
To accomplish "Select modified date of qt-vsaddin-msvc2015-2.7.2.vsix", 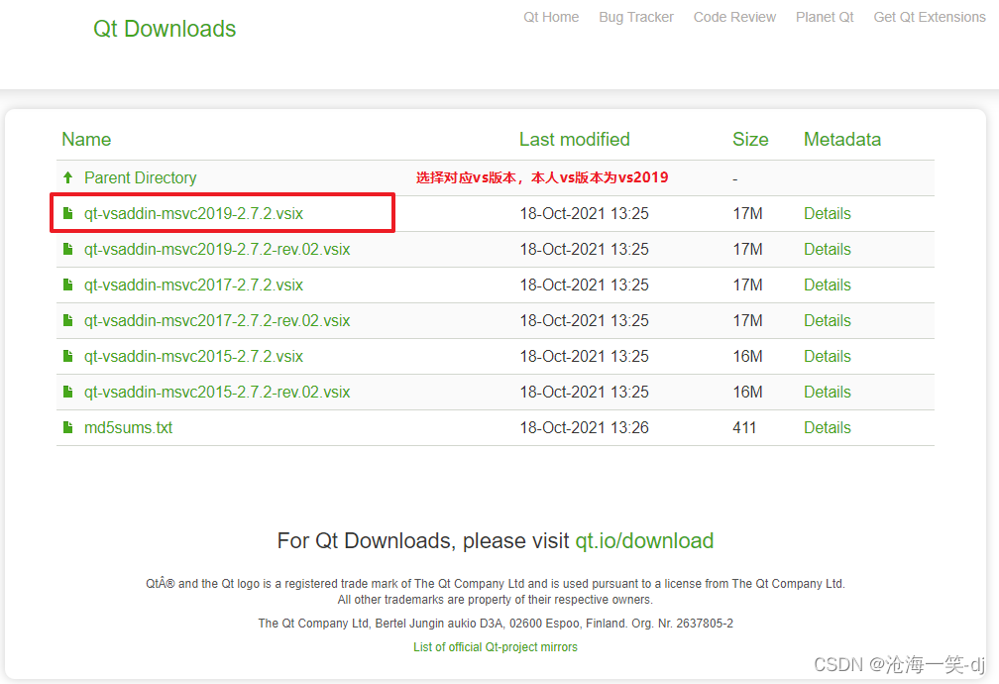I will coord(585,356).
